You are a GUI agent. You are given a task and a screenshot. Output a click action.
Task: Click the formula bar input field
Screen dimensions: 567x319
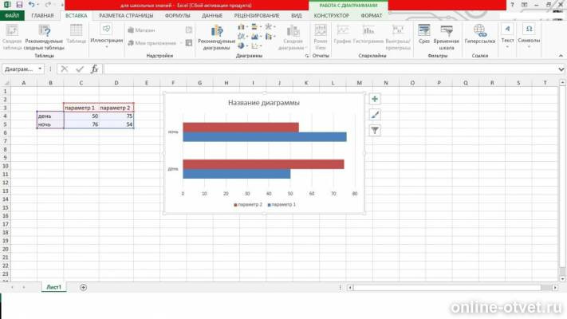[330, 69]
